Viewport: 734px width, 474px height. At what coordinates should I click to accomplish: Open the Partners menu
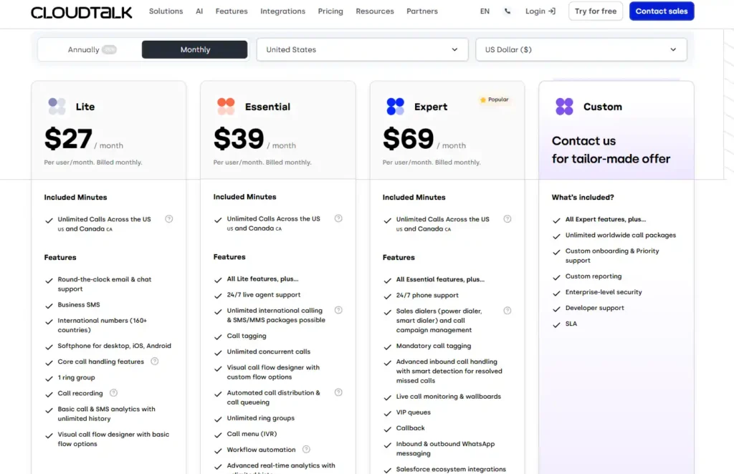tap(422, 11)
